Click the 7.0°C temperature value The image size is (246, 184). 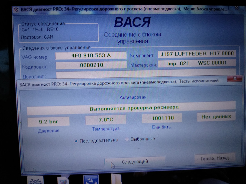pos(106,120)
